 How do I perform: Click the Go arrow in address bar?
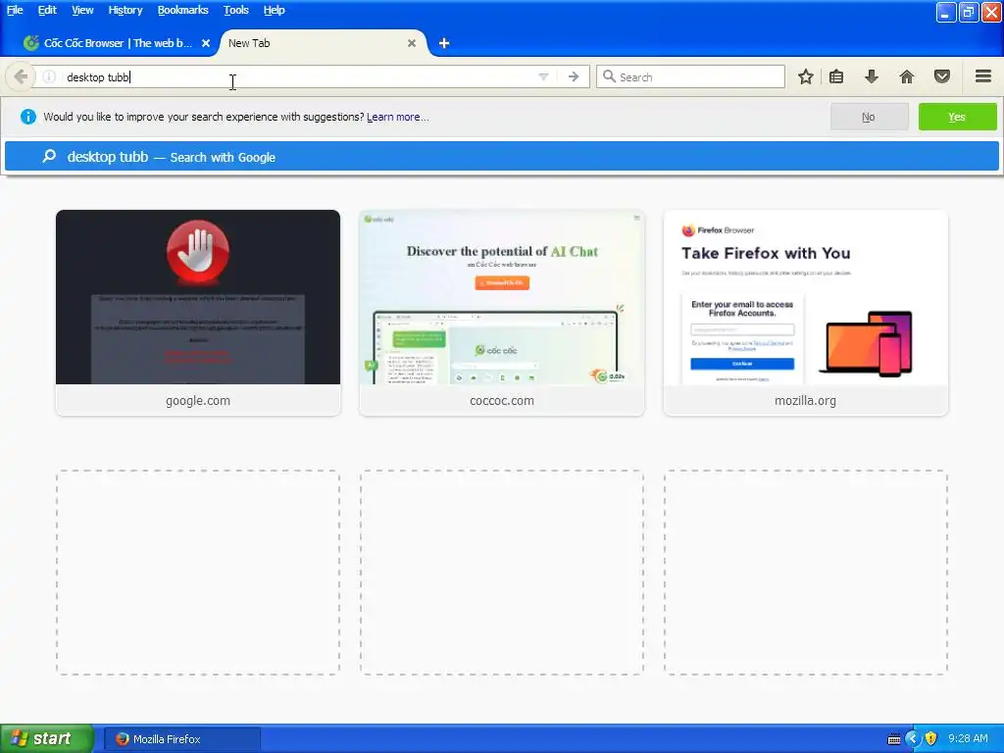(x=574, y=76)
